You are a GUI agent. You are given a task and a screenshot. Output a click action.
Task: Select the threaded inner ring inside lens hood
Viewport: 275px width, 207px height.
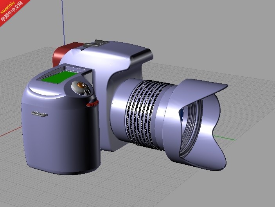coord(191,129)
